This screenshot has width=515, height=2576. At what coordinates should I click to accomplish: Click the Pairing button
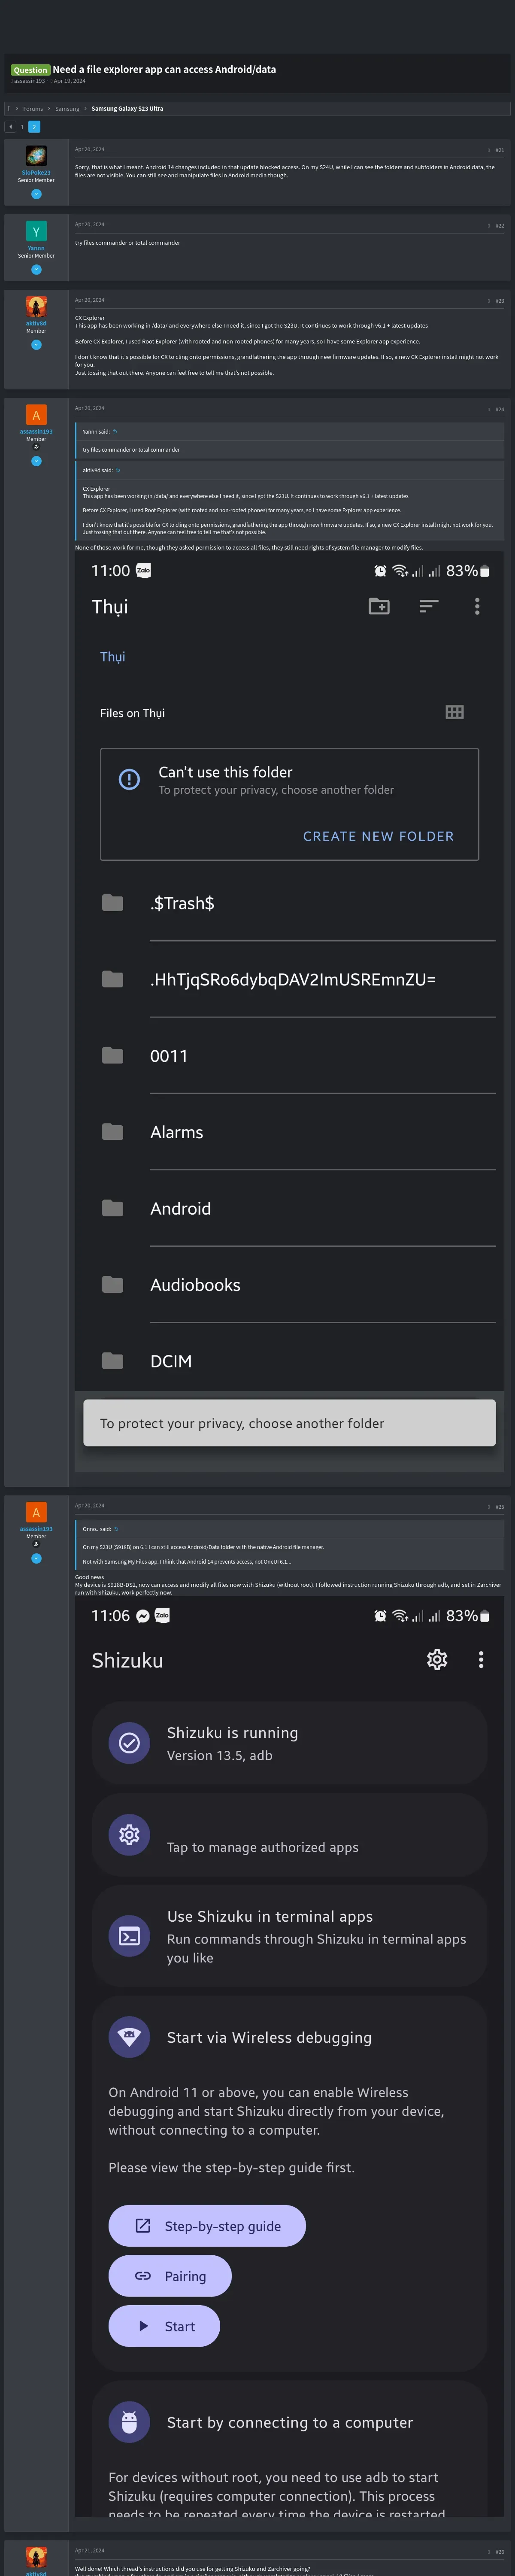pos(170,2275)
